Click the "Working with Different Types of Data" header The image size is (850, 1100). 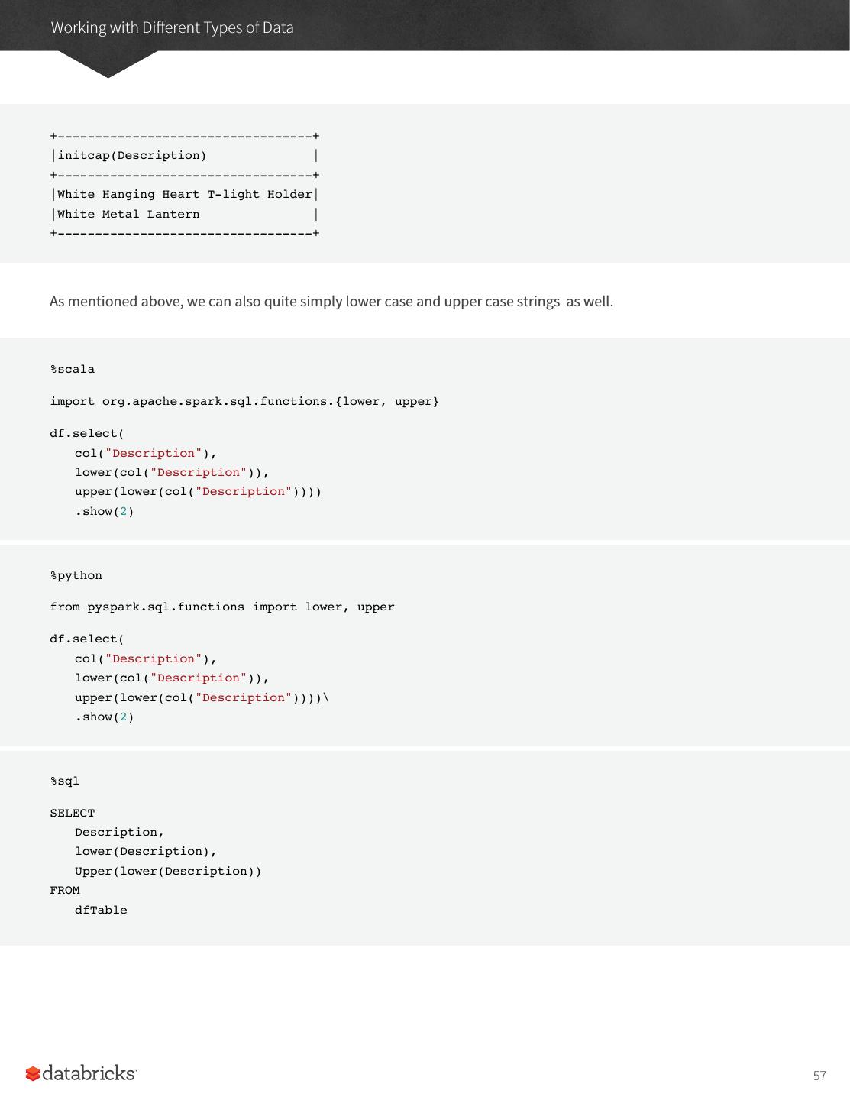(x=172, y=27)
